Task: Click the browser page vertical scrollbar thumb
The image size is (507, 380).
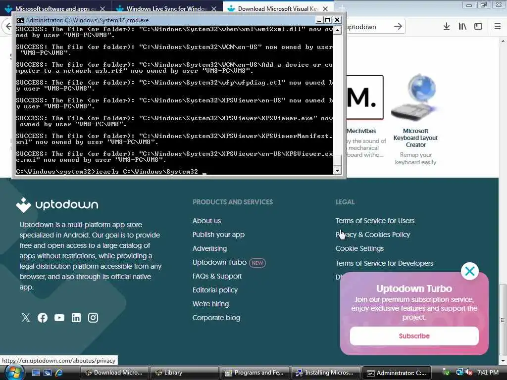Action: (x=503, y=320)
